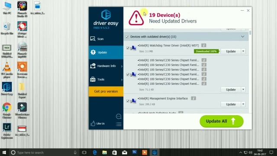Select the Recycle Bin desktop icon

coord(7,28)
